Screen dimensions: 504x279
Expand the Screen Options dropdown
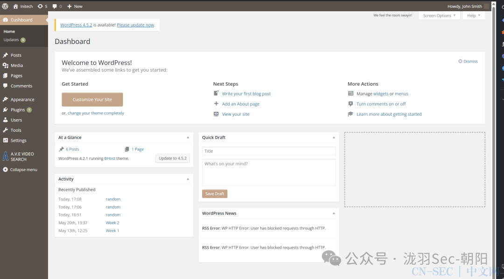439,15
